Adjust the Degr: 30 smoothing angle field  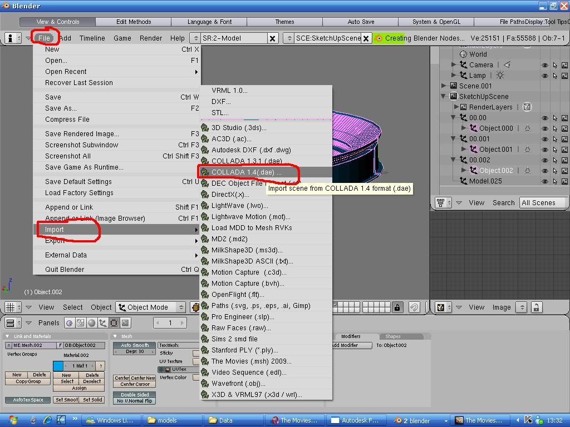[x=135, y=351]
